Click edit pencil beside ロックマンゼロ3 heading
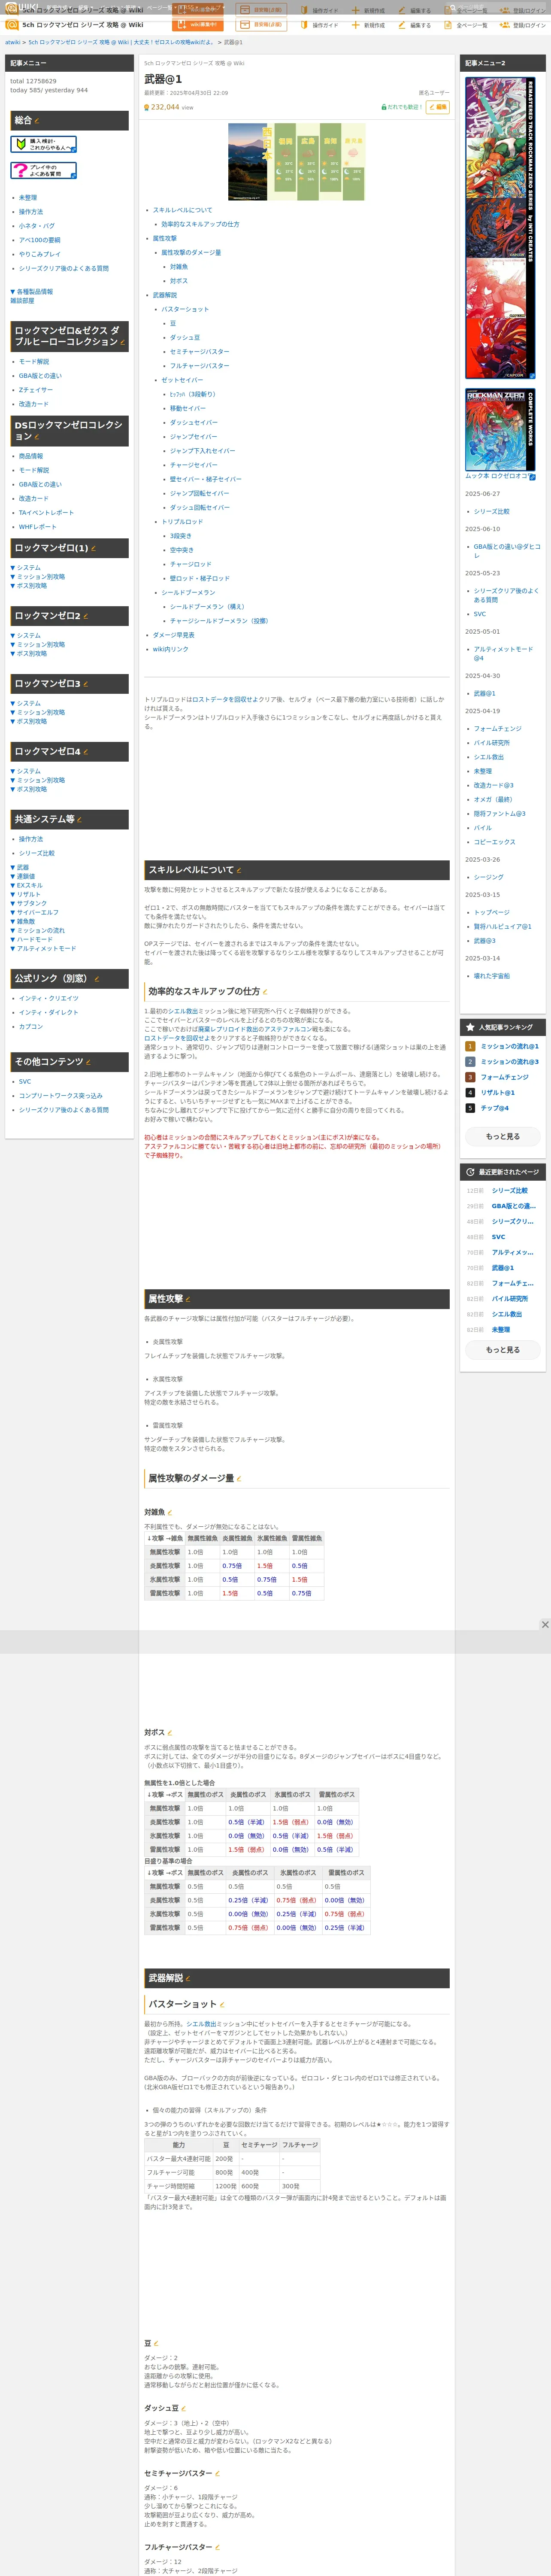 point(86,684)
